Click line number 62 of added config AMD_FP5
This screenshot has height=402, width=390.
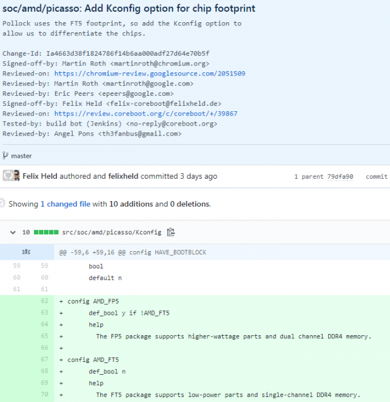pos(43,301)
